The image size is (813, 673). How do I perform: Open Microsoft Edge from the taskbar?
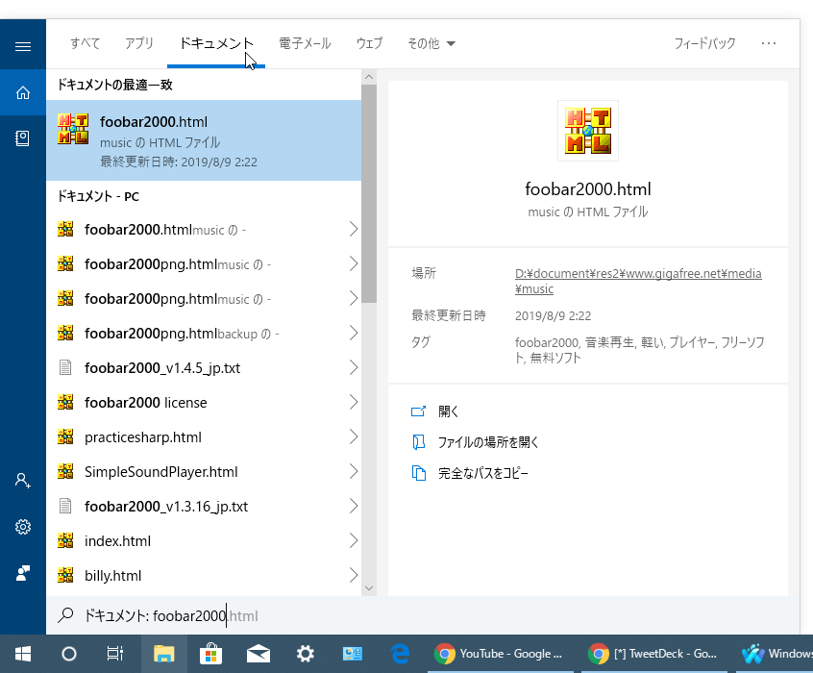[401, 654]
